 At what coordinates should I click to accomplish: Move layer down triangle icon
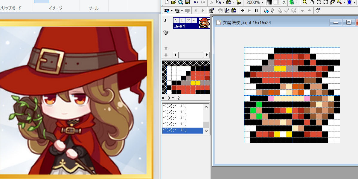tap(302, 10)
